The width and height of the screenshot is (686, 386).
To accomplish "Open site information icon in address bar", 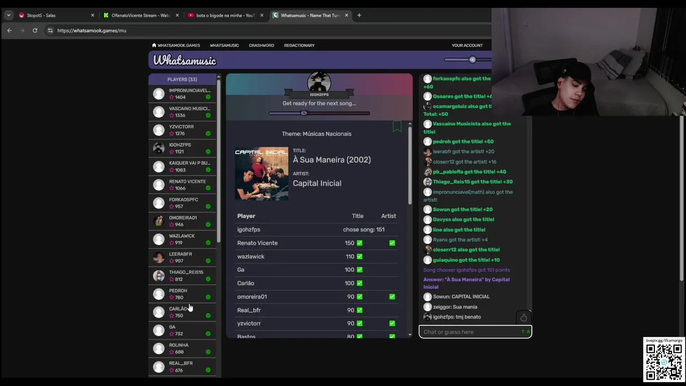I will [50, 31].
